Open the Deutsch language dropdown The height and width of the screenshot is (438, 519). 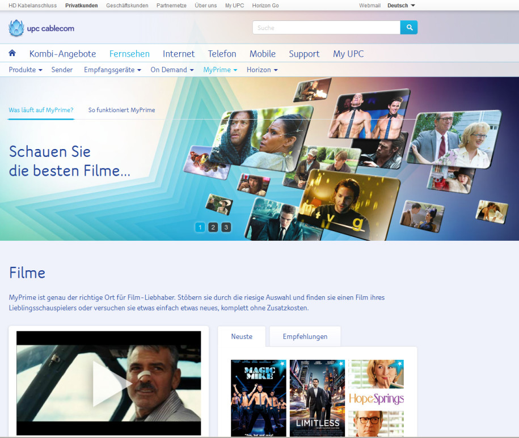pos(401,6)
